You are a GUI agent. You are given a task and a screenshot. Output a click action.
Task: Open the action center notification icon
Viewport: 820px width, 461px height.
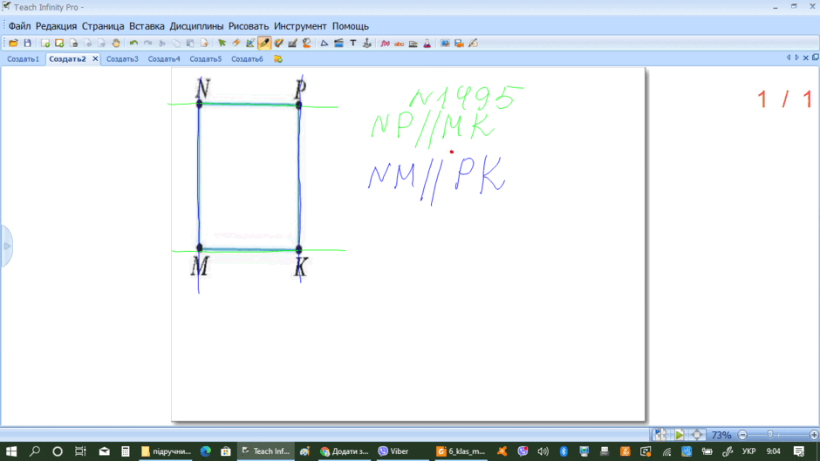pyautogui.click(x=799, y=451)
